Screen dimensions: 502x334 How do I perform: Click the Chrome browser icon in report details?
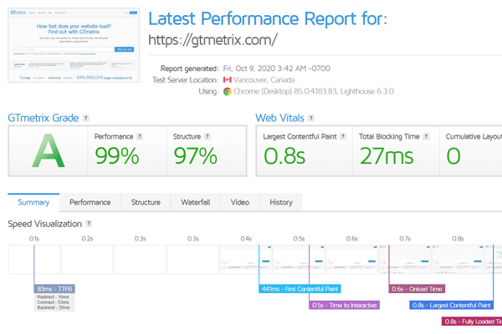[228, 91]
